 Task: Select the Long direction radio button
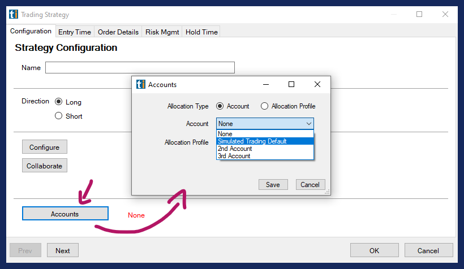(x=58, y=102)
